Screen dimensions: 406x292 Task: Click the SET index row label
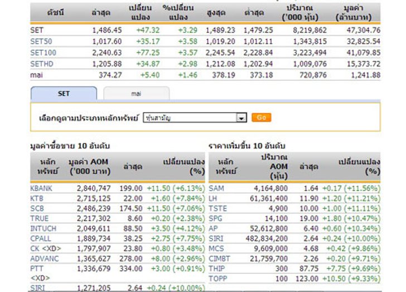[37, 30]
